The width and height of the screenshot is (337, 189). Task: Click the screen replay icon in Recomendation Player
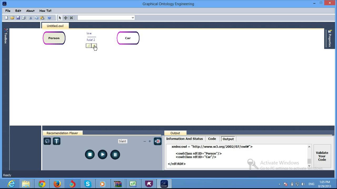(x=47, y=141)
